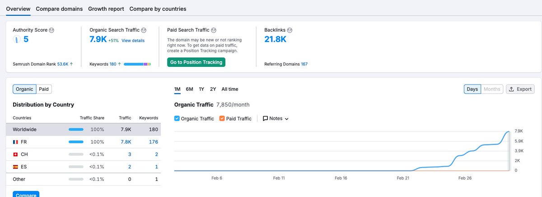The width and height of the screenshot is (542, 197).
Task: Click the globe icon next to Paid Search Traffic
Action: [214, 30]
